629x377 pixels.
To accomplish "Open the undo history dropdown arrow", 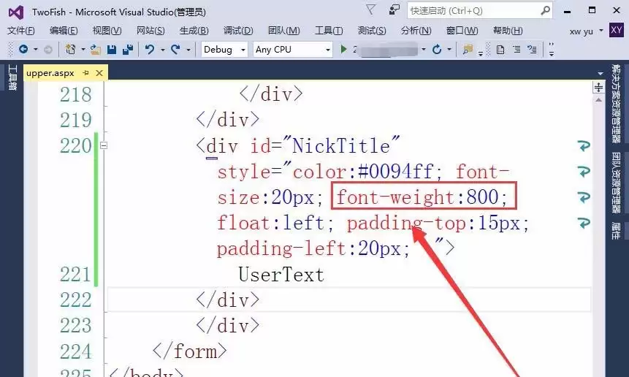I will pyautogui.click(x=162, y=50).
